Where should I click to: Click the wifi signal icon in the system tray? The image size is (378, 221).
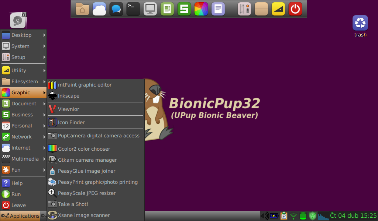(293, 216)
